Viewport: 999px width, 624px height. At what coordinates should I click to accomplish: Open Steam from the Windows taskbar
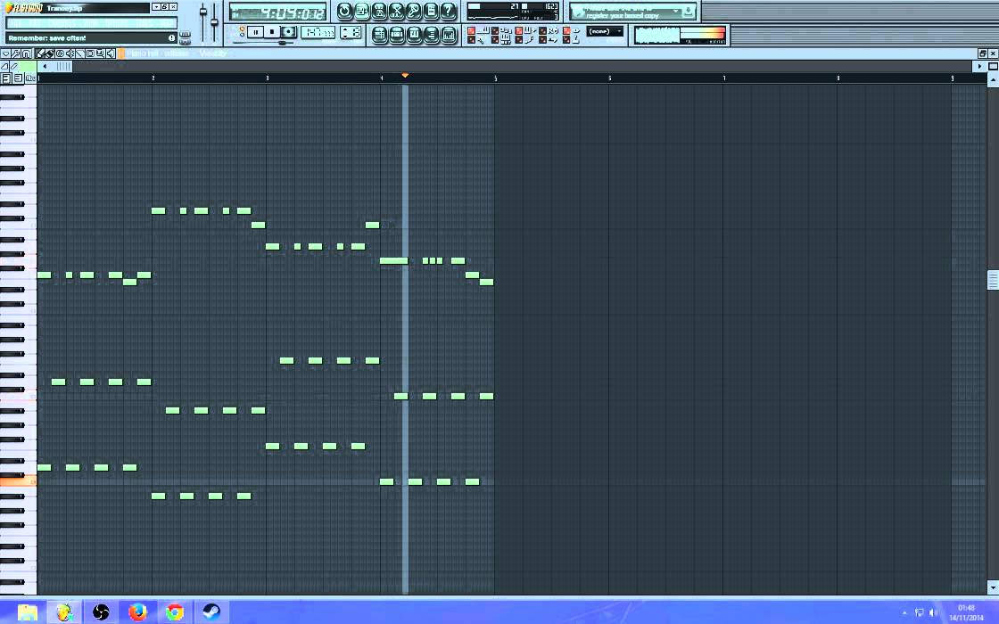click(211, 612)
